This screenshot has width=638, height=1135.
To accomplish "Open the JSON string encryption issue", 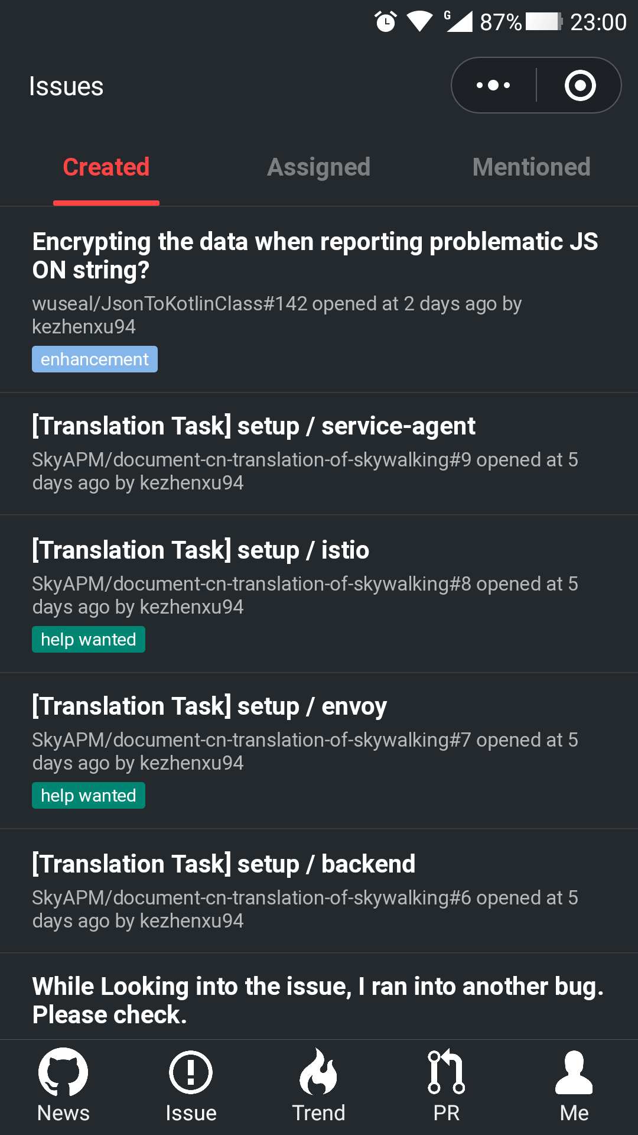I will [315, 256].
